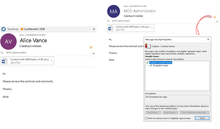Click the Alice Vance AV avatar
The width and height of the screenshot is (220, 129).
(x=8, y=42)
